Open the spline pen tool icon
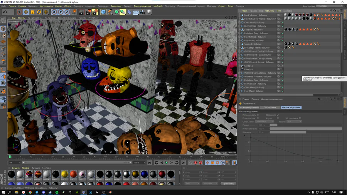 [110, 12]
